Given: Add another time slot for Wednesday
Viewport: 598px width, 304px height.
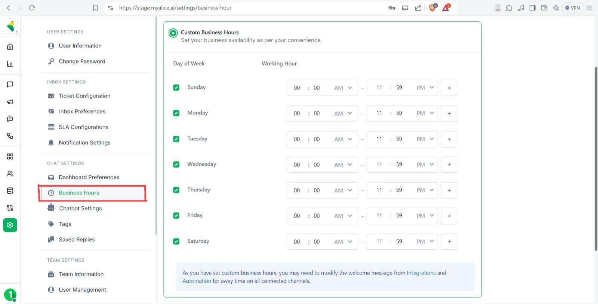Looking at the screenshot, I should click(x=449, y=165).
